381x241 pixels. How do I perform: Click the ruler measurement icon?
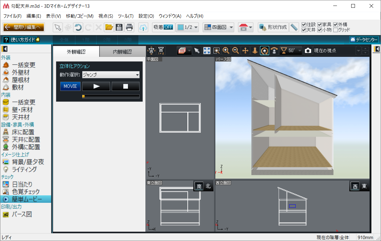294,27
